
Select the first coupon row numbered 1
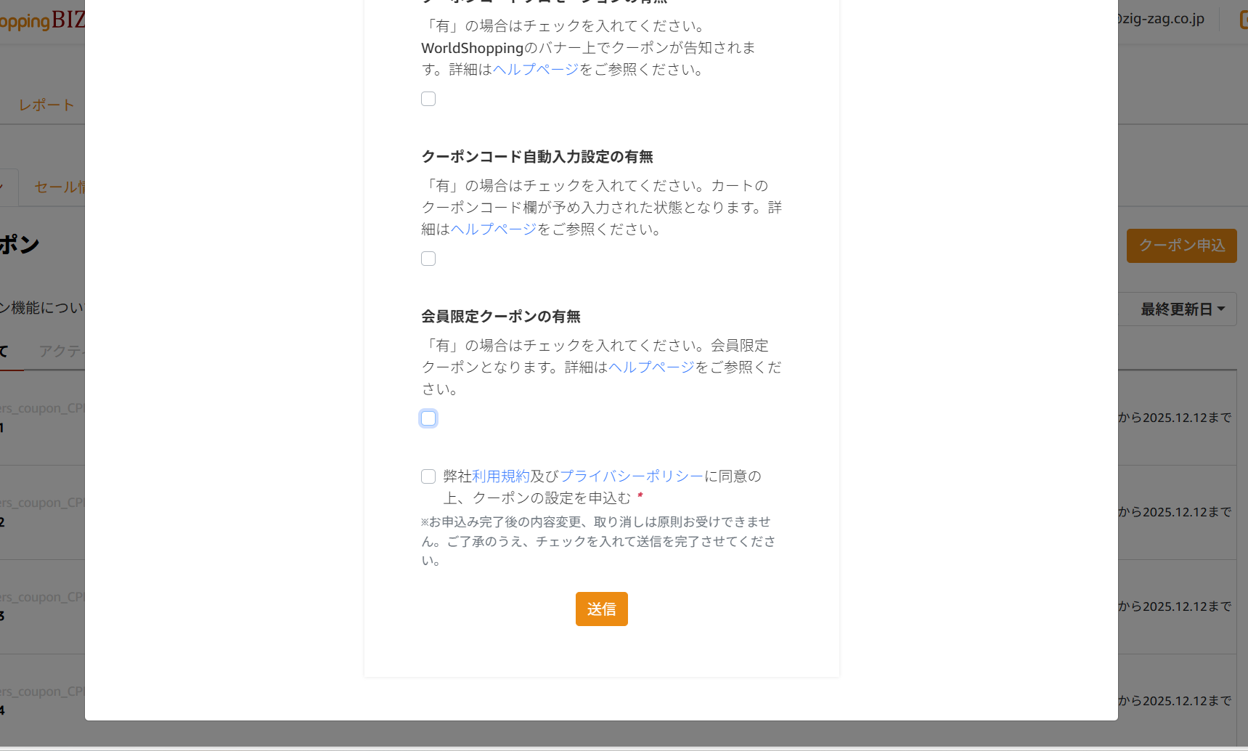(42, 418)
